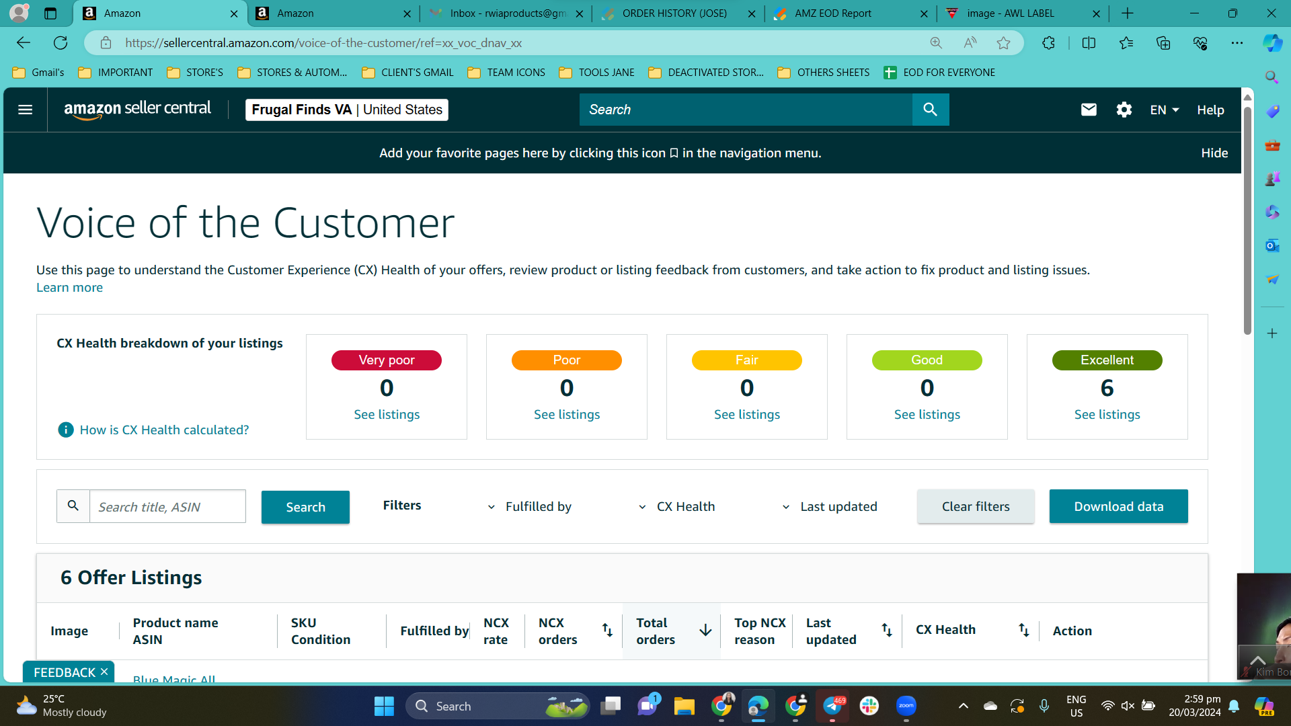The height and width of the screenshot is (726, 1291).
Task: Open the CLIENT'S GMAIL bookmarks folder
Action: (x=407, y=73)
